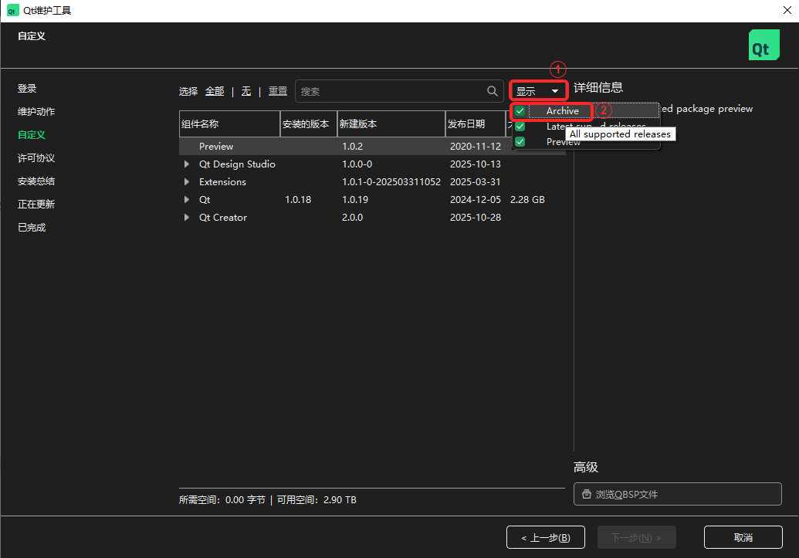The width and height of the screenshot is (799, 558).
Task: Select the Qt Design Studio label
Action: pyautogui.click(x=237, y=164)
